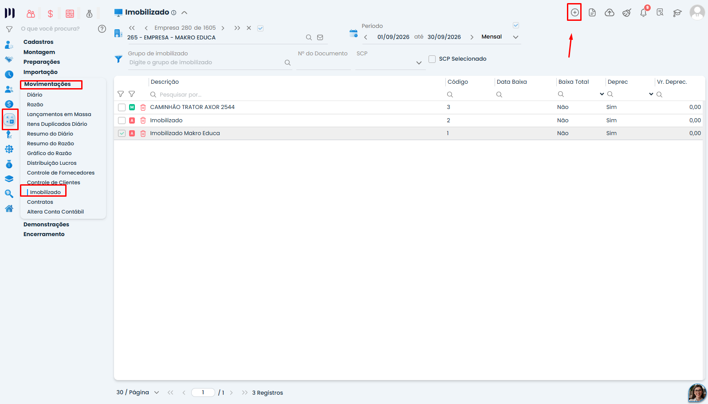Open the Diário menu item
708x404 pixels.
pyautogui.click(x=35, y=95)
